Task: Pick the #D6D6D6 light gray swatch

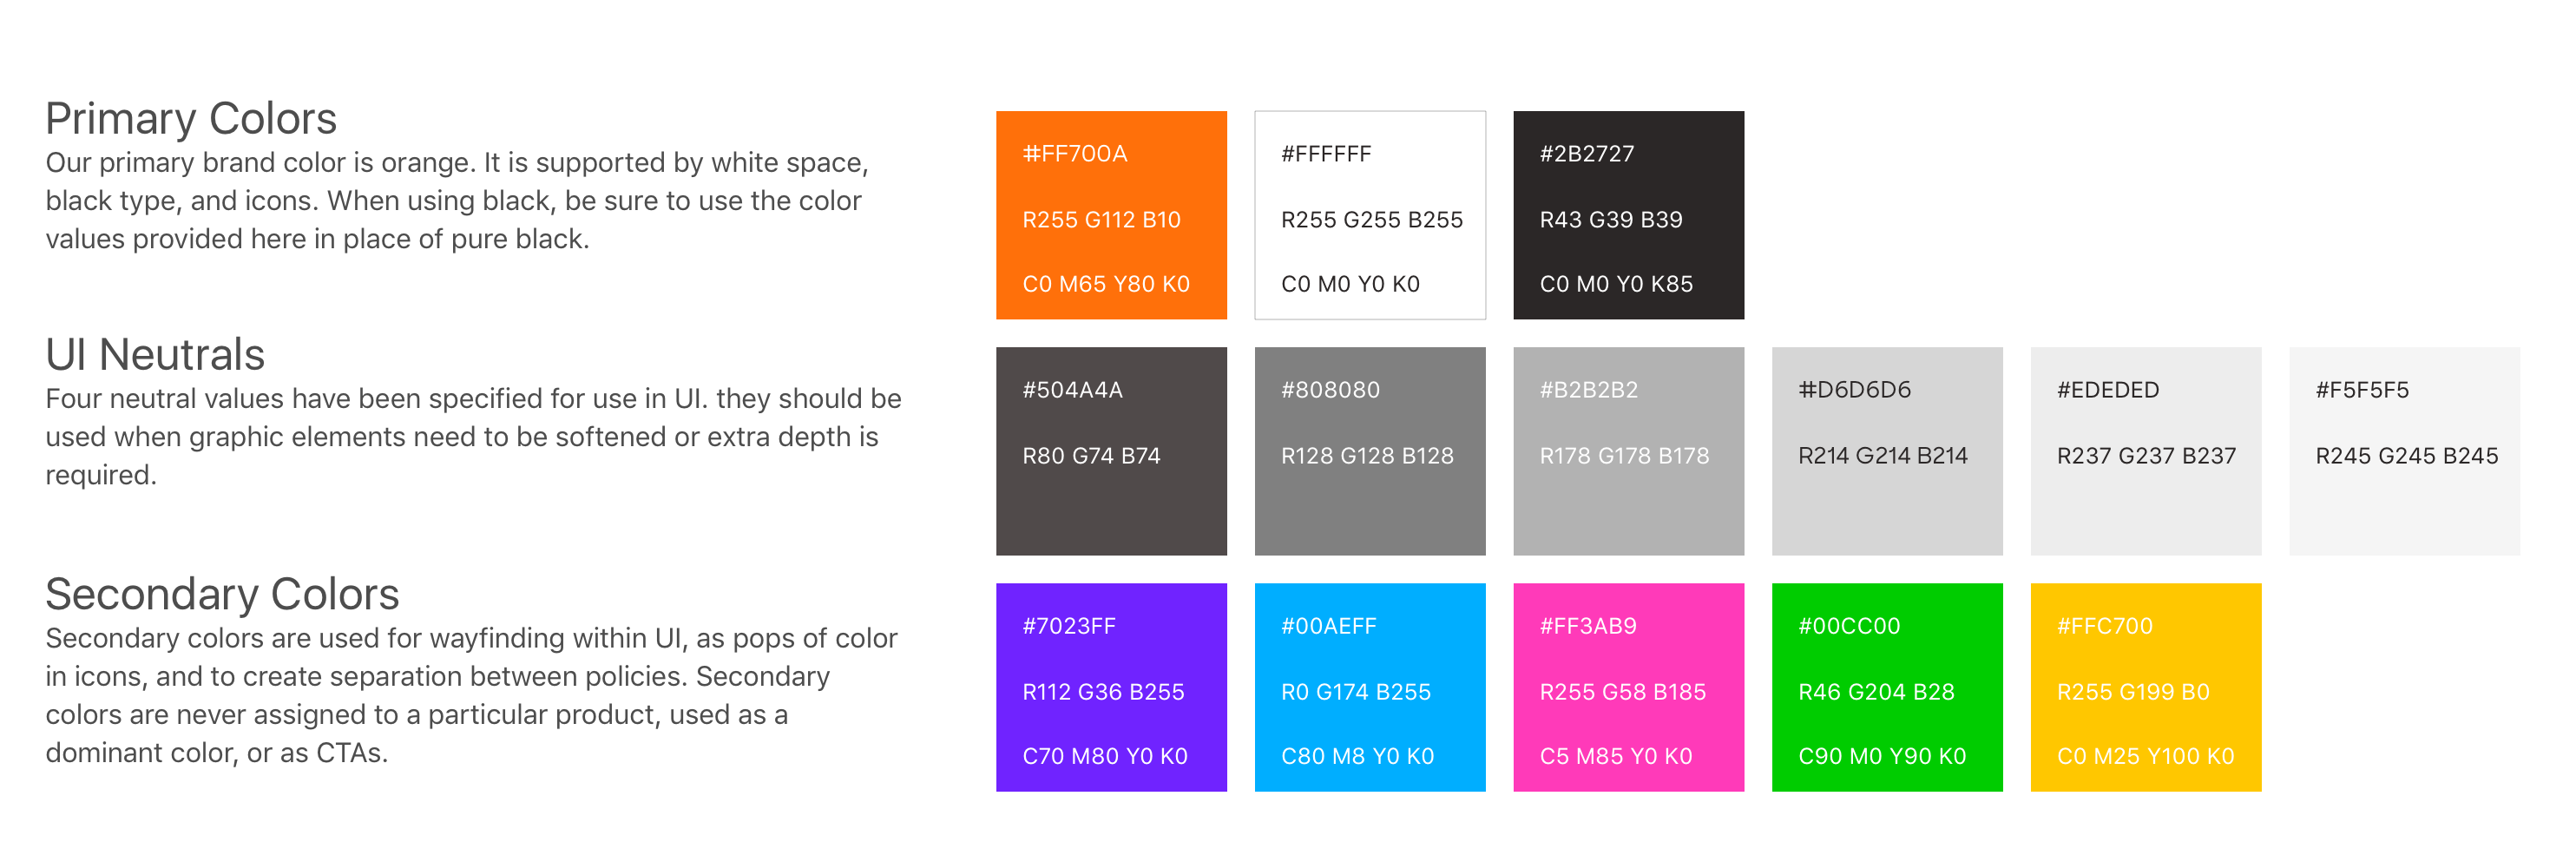Action: [1887, 451]
